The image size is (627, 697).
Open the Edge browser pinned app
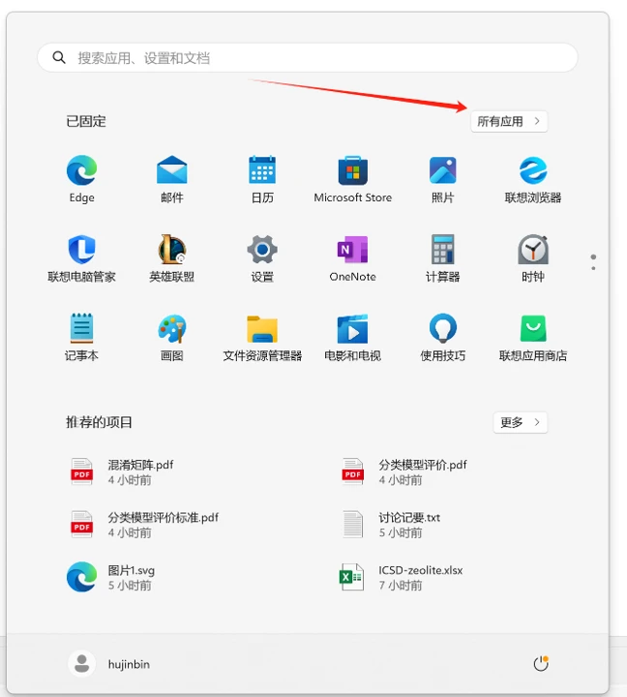(x=82, y=179)
